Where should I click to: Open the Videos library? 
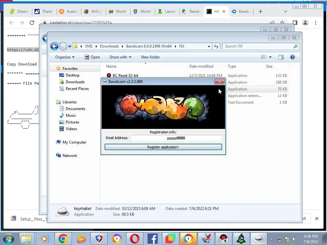pyautogui.click(x=71, y=129)
